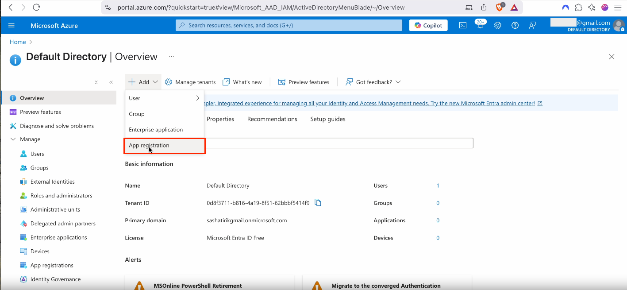The image size is (627, 290).
Task: Open the notifications bell
Action: click(x=480, y=25)
